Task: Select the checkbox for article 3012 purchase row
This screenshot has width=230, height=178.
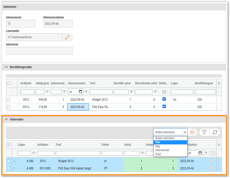Action: tap(9, 100)
